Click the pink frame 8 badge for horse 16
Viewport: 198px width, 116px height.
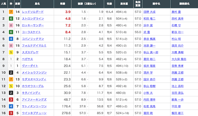(x=11, y=25)
